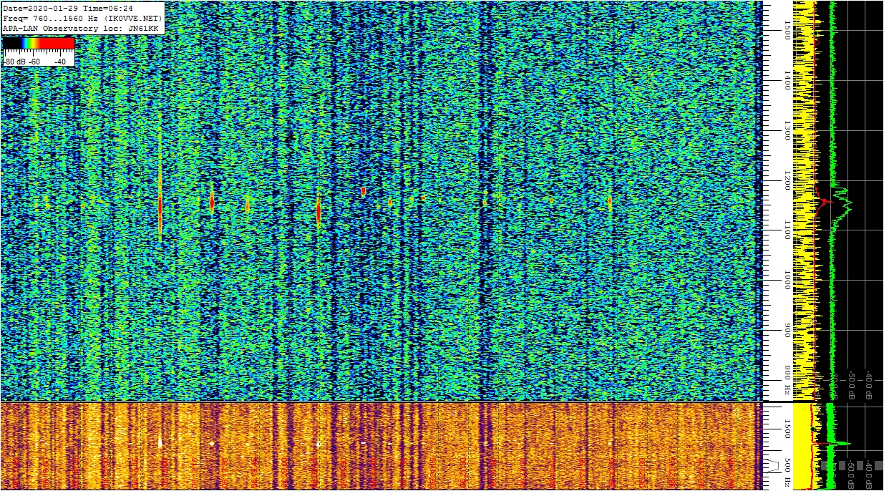Click the Freq= 760...1560 Hz (IK0VVE.NET) line

click(83, 18)
